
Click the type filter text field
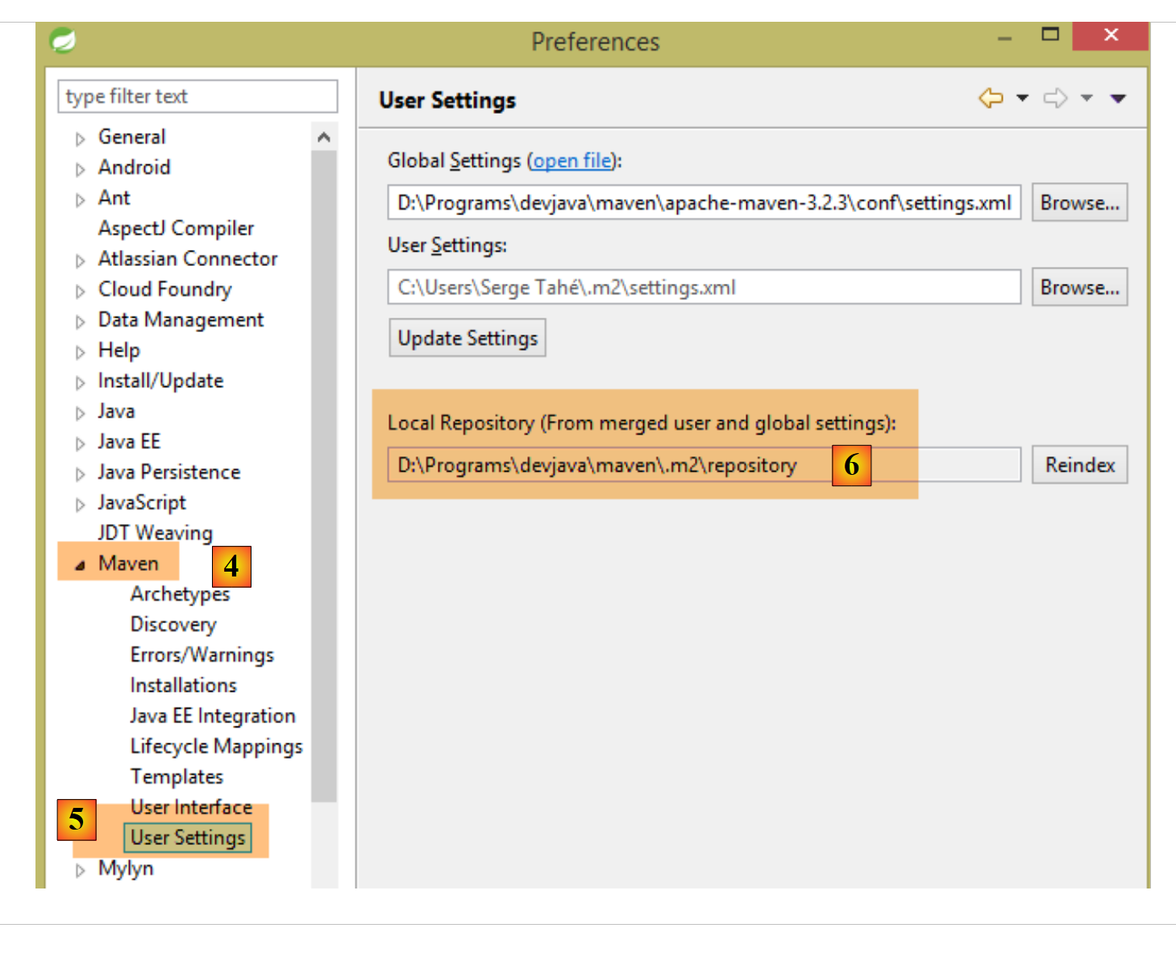click(x=197, y=97)
